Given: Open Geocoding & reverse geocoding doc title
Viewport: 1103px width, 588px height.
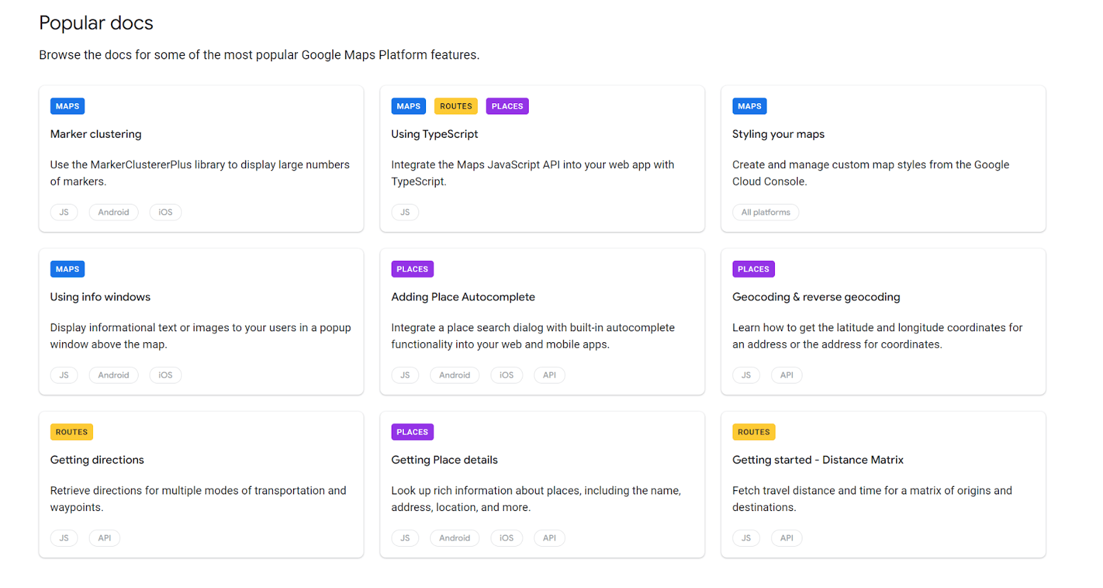Looking at the screenshot, I should (x=816, y=297).
